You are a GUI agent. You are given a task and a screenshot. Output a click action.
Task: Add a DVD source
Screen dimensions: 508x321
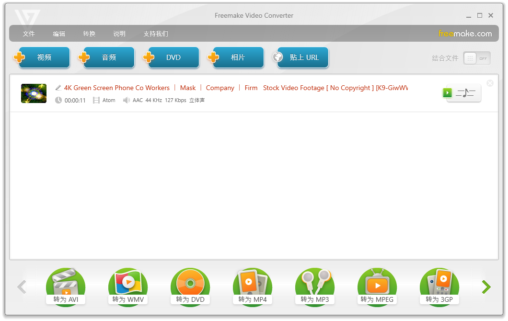coord(173,57)
